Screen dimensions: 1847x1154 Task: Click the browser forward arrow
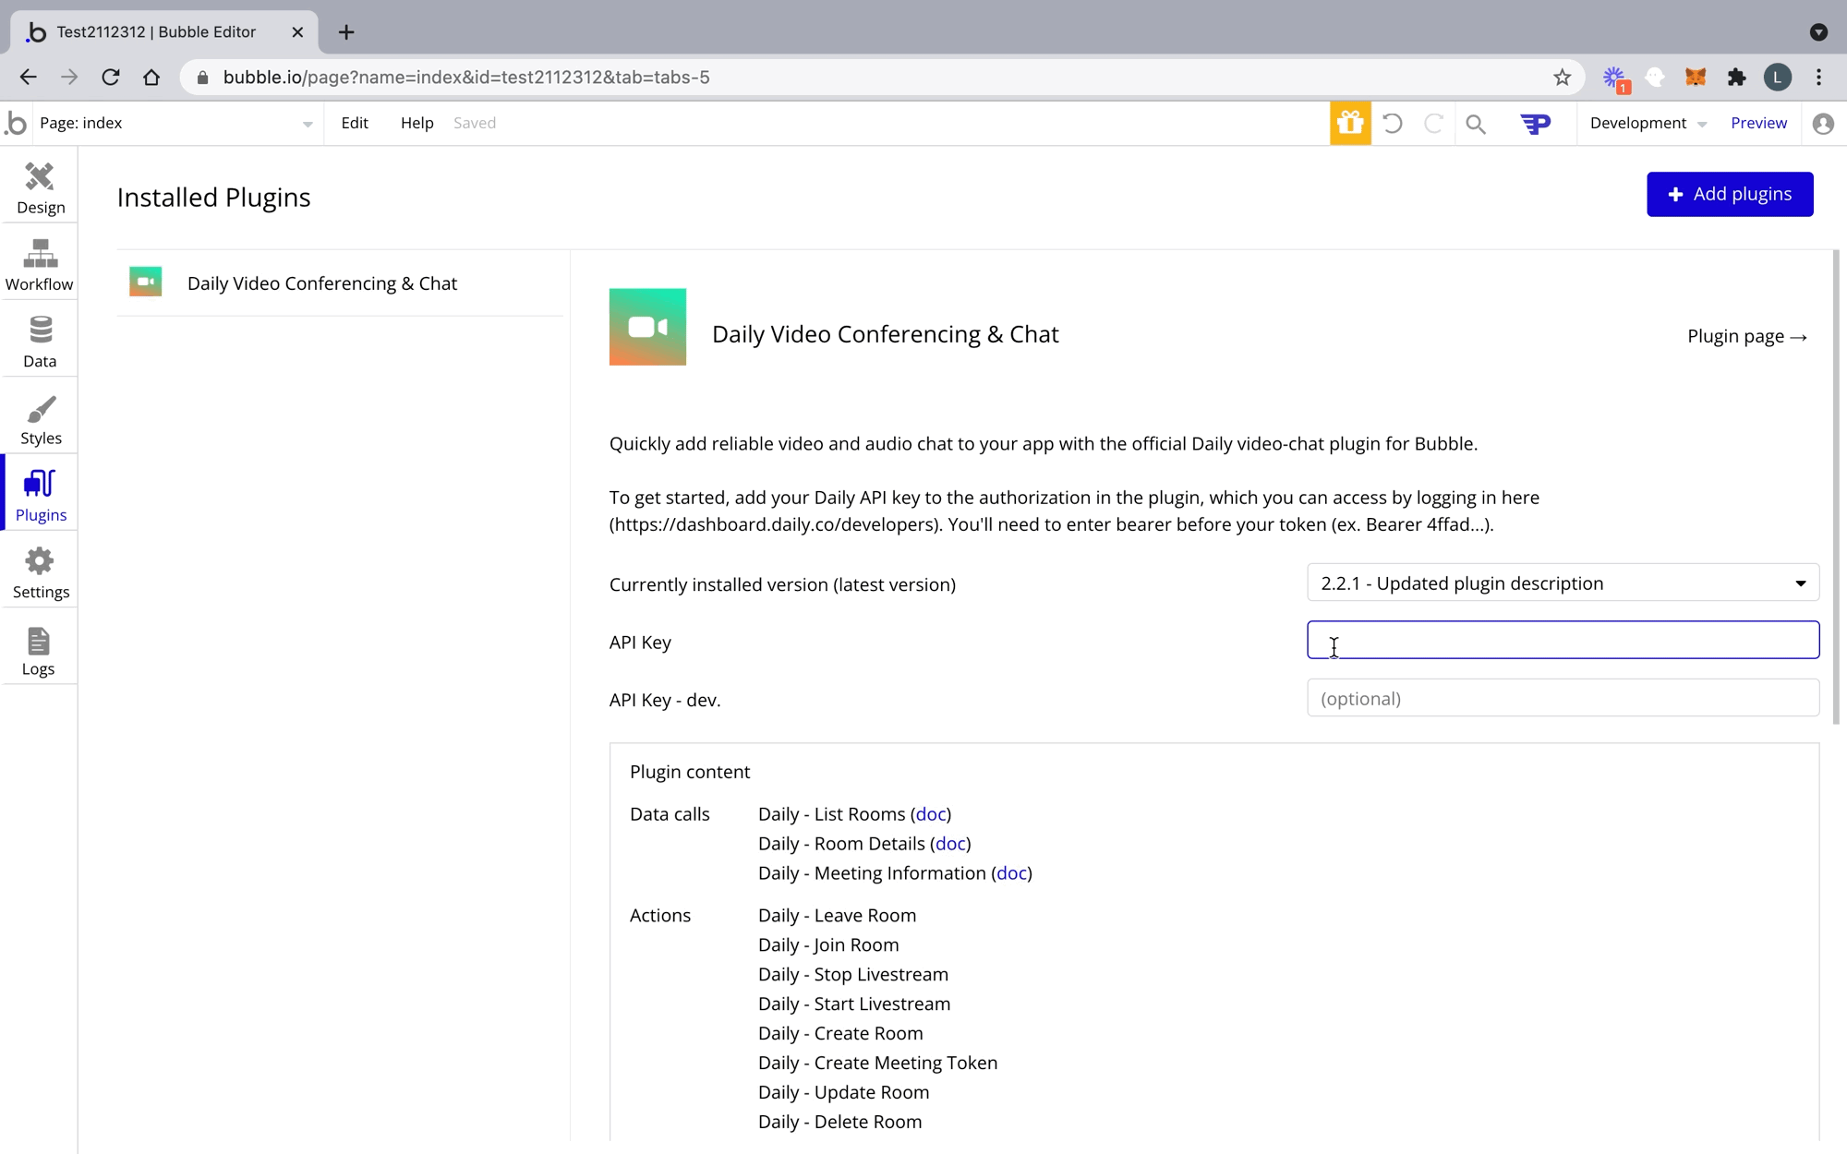pyautogui.click(x=69, y=78)
